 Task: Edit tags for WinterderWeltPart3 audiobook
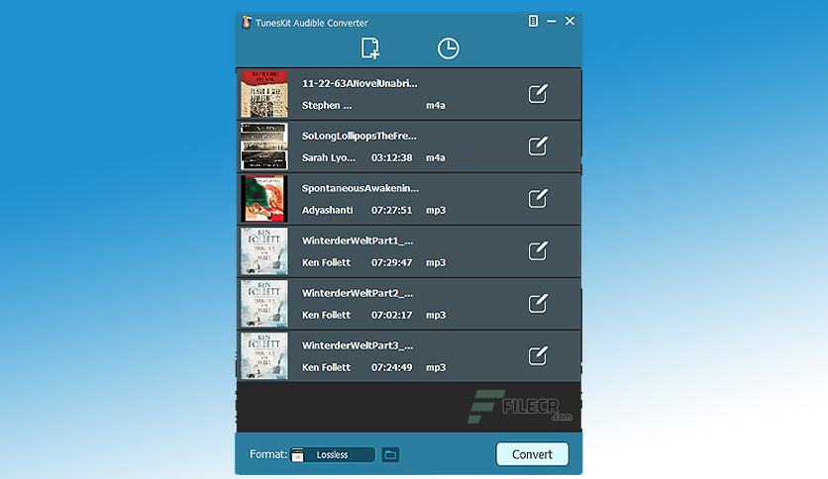pos(538,355)
